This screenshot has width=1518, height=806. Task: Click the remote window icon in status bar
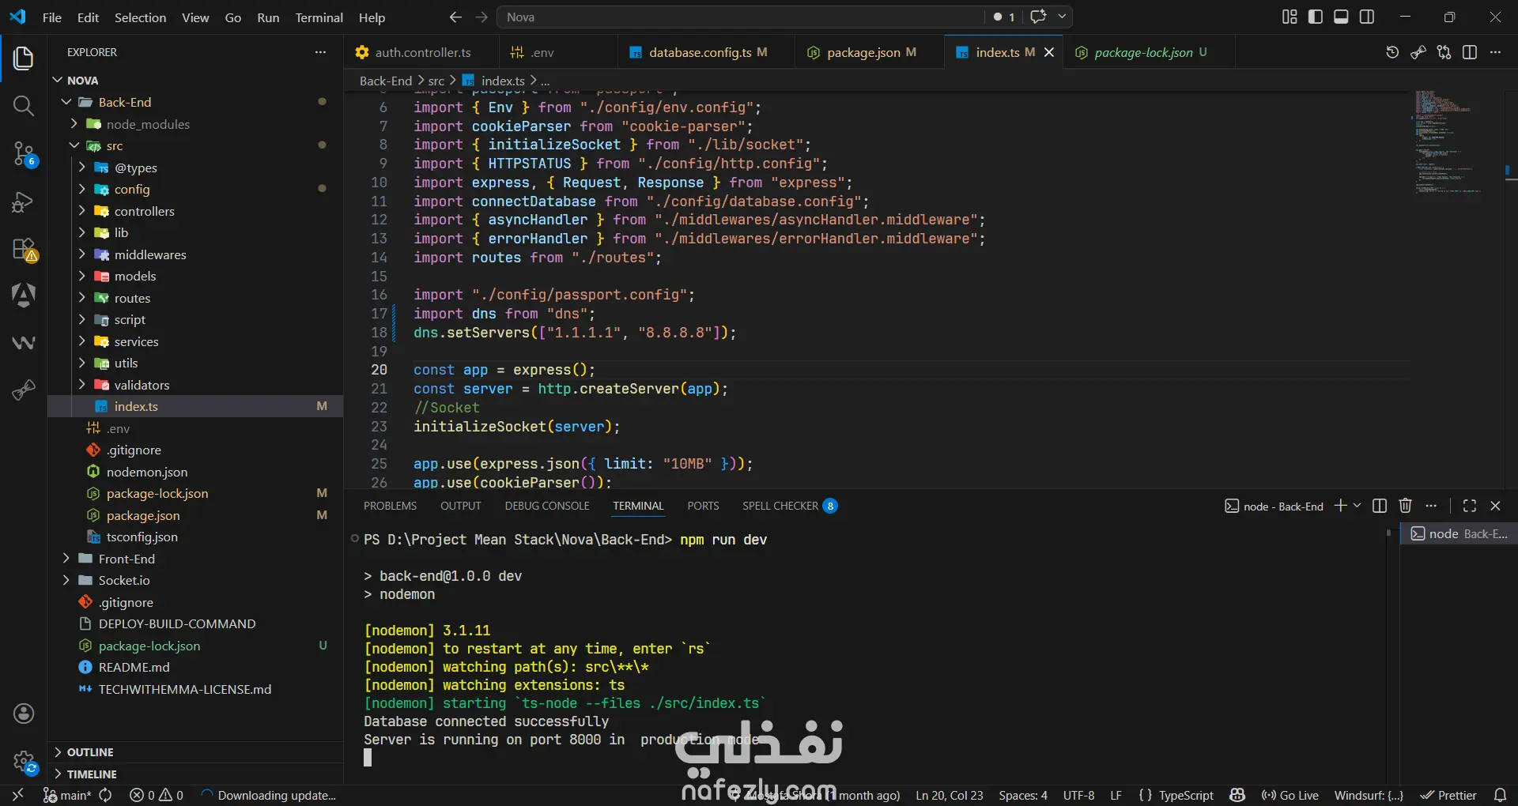[x=17, y=795]
